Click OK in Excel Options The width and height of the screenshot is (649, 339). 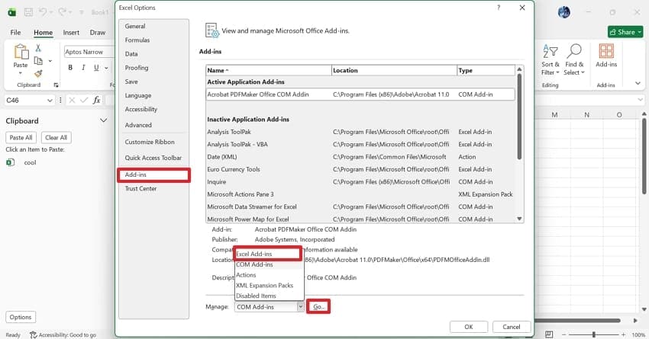point(469,327)
